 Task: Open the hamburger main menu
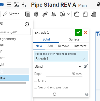(x=9, y=5)
